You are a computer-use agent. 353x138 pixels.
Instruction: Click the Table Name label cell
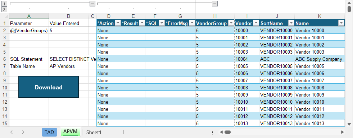click(x=29, y=66)
